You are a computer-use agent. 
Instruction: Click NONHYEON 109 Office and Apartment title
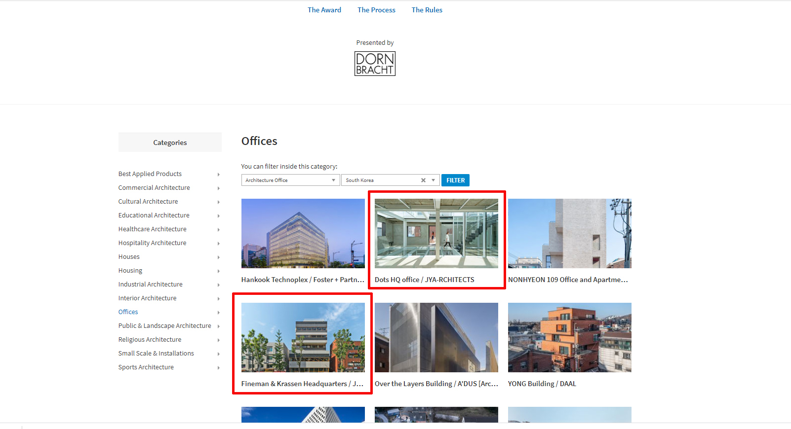568,280
